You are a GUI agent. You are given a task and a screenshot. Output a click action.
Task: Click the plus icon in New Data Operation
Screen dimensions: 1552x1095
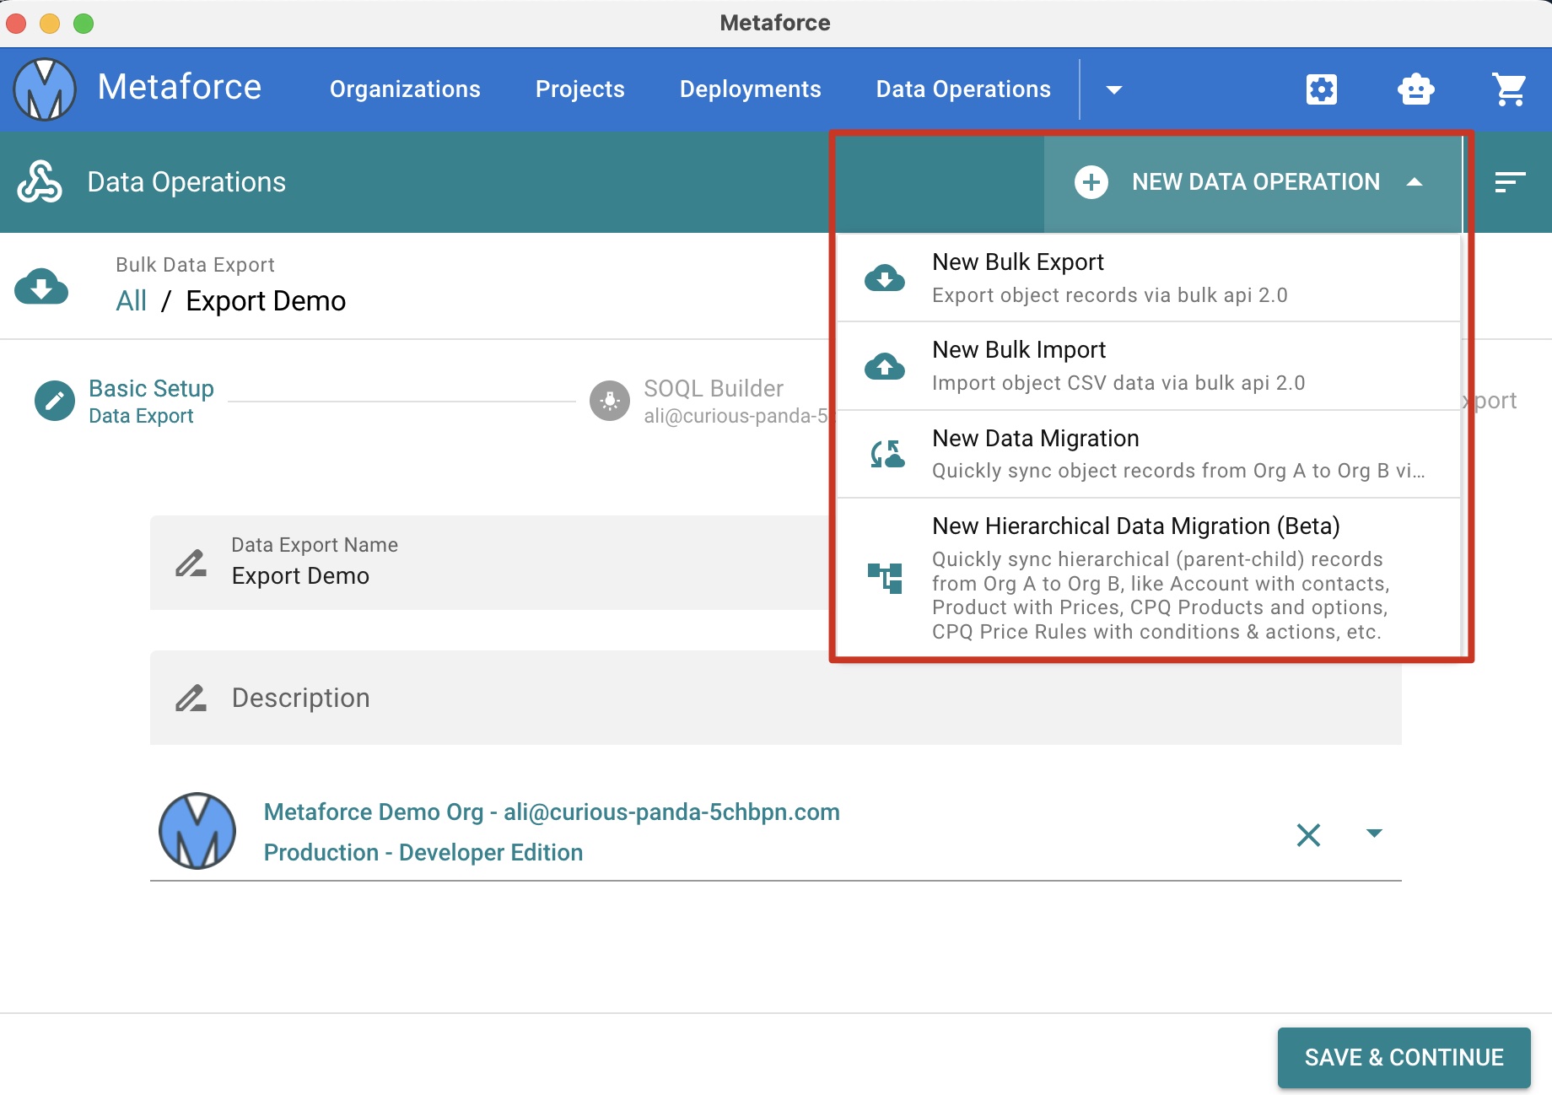coord(1091,182)
